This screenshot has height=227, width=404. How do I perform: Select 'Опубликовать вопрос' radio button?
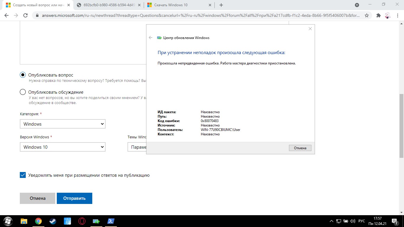pos(23,75)
